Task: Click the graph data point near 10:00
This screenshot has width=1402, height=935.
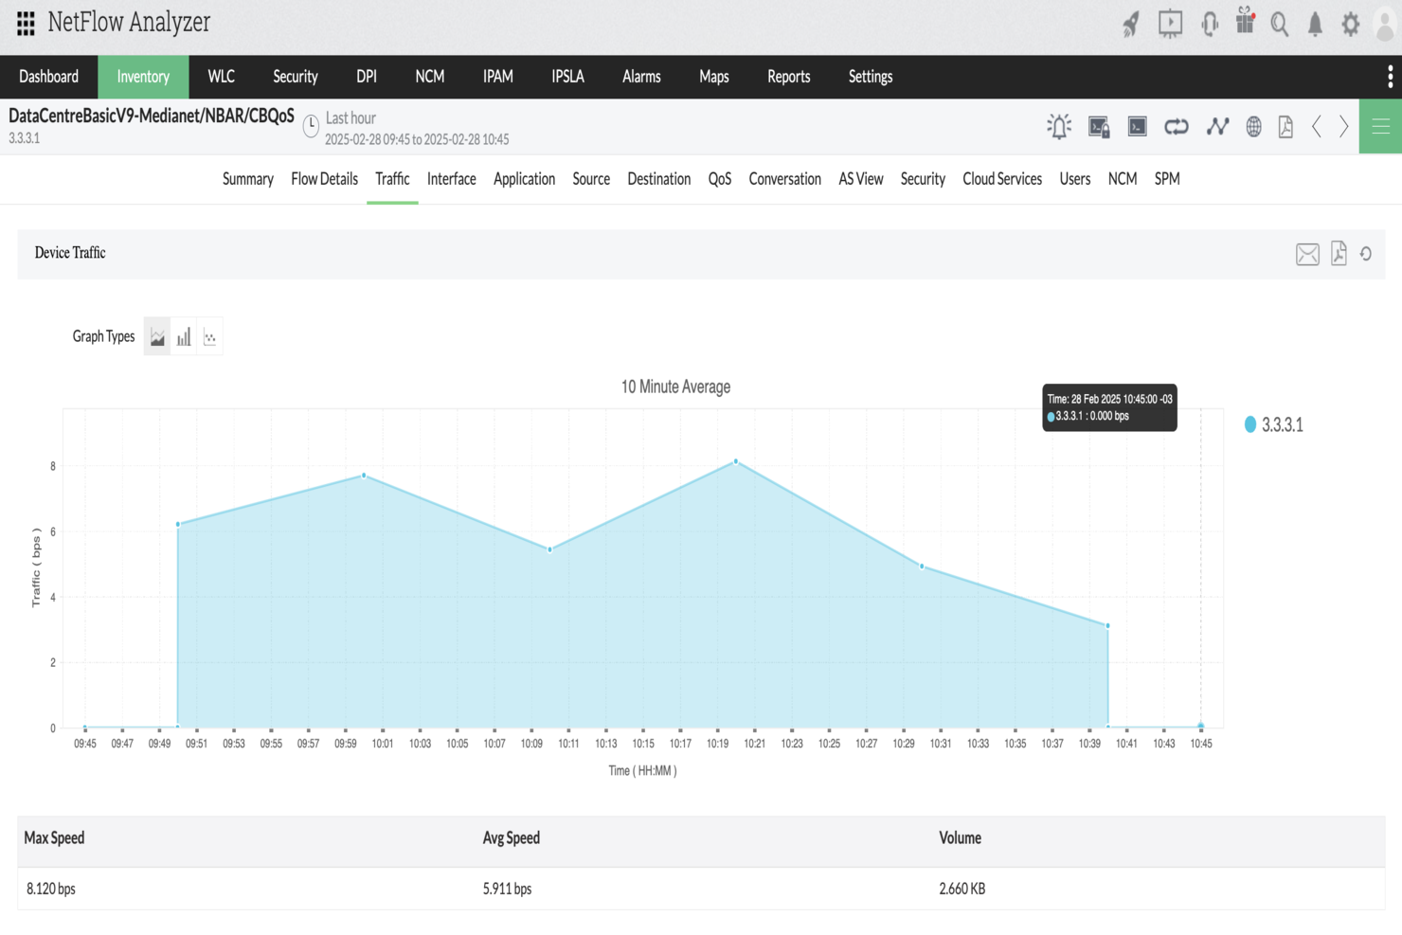Action: click(364, 476)
